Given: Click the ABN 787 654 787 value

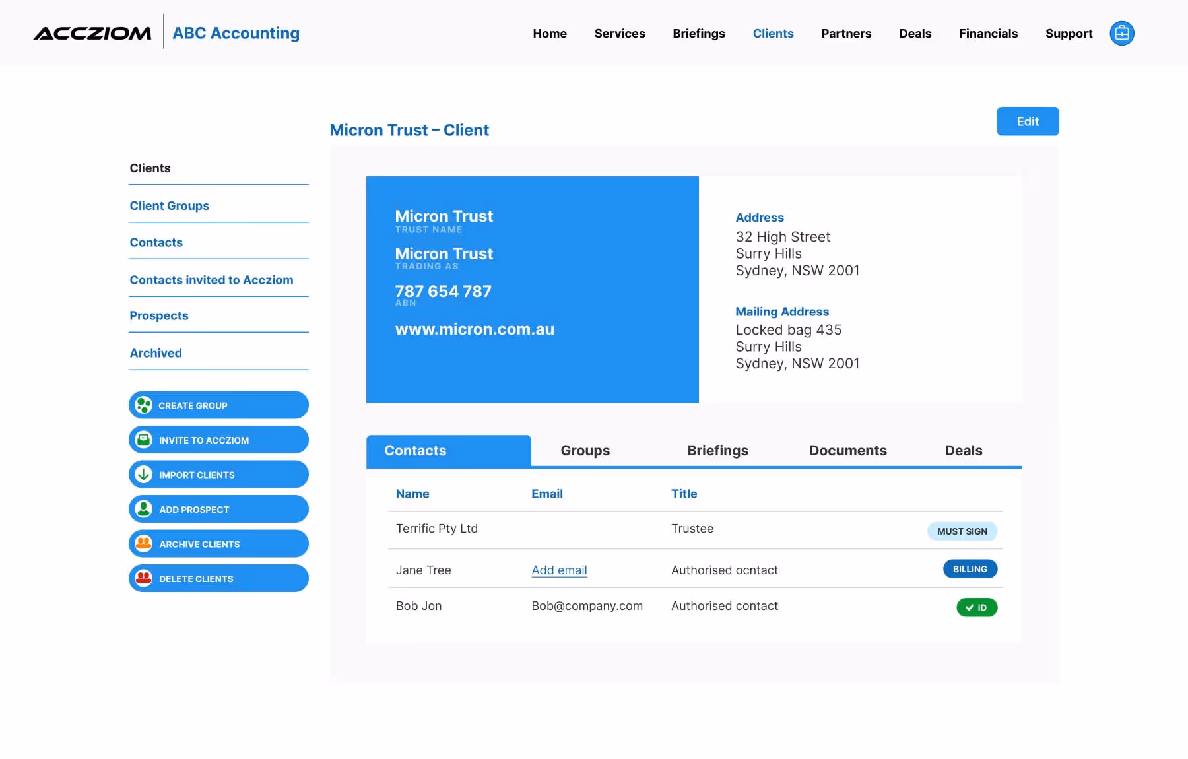Looking at the screenshot, I should tap(443, 291).
